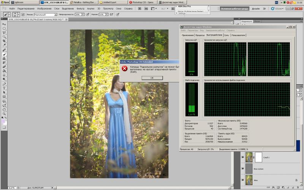The width and height of the screenshot is (304, 190).
Task: Open the Фильтр menu
Action: click(81, 8)
